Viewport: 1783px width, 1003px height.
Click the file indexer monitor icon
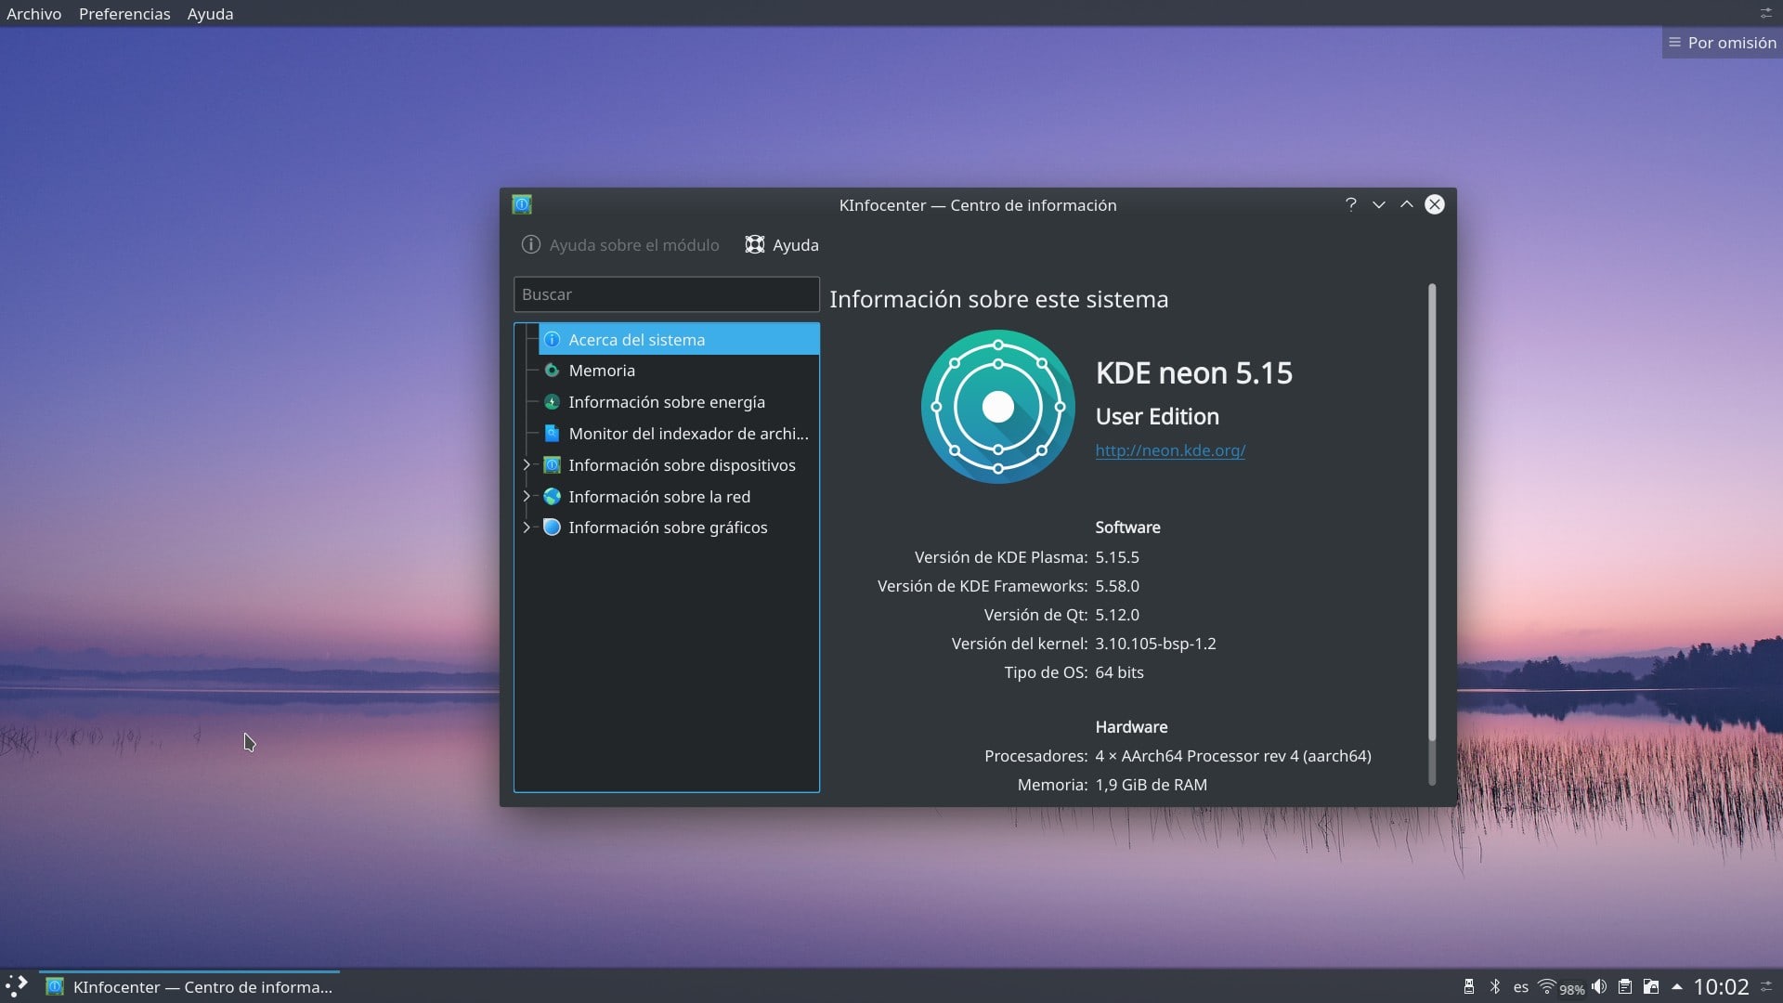[553, 433]
